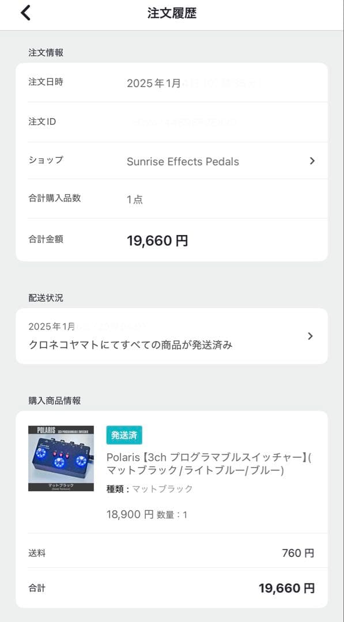Select the bottom 合計 19,660円 total row

pos(172,588)
